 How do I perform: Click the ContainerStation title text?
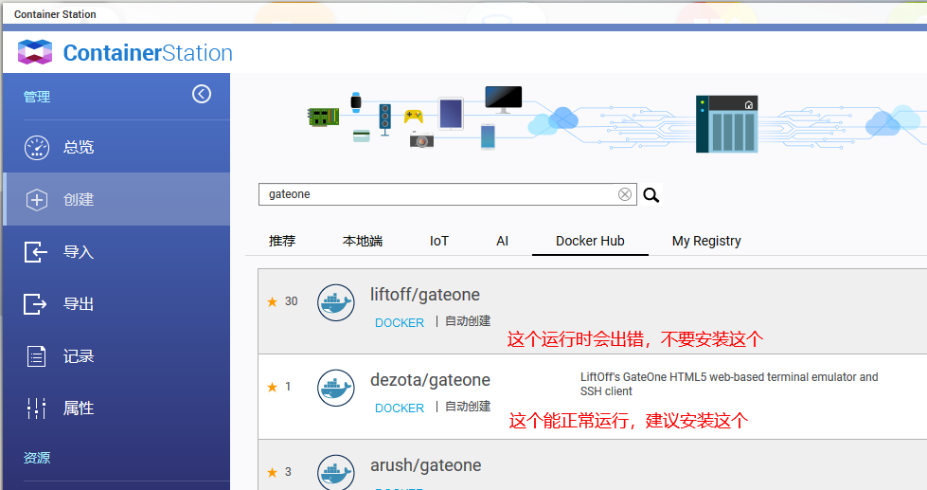pos(148,53)
